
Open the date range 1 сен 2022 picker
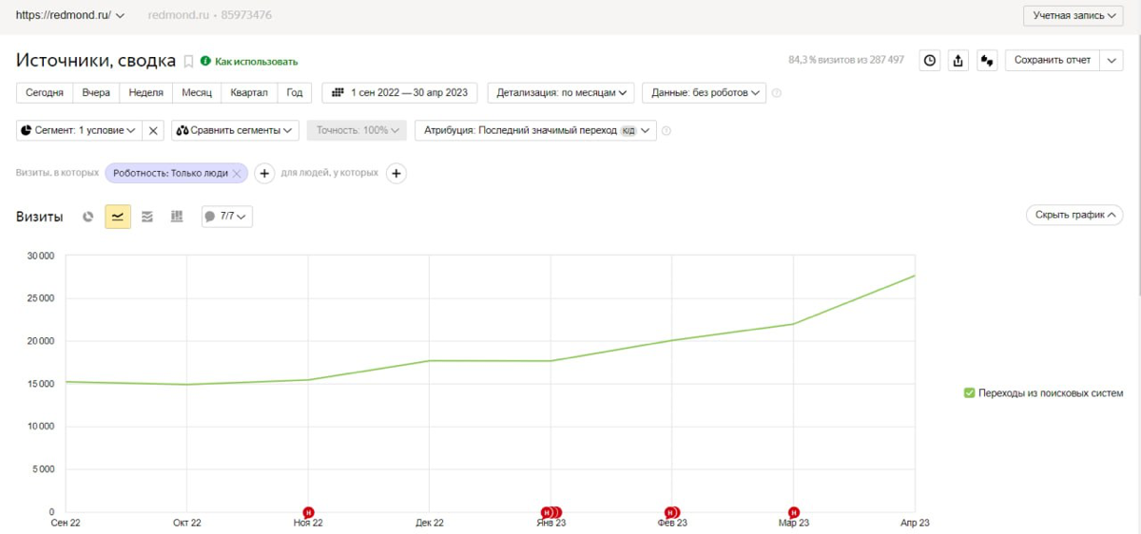pos(400,93)
